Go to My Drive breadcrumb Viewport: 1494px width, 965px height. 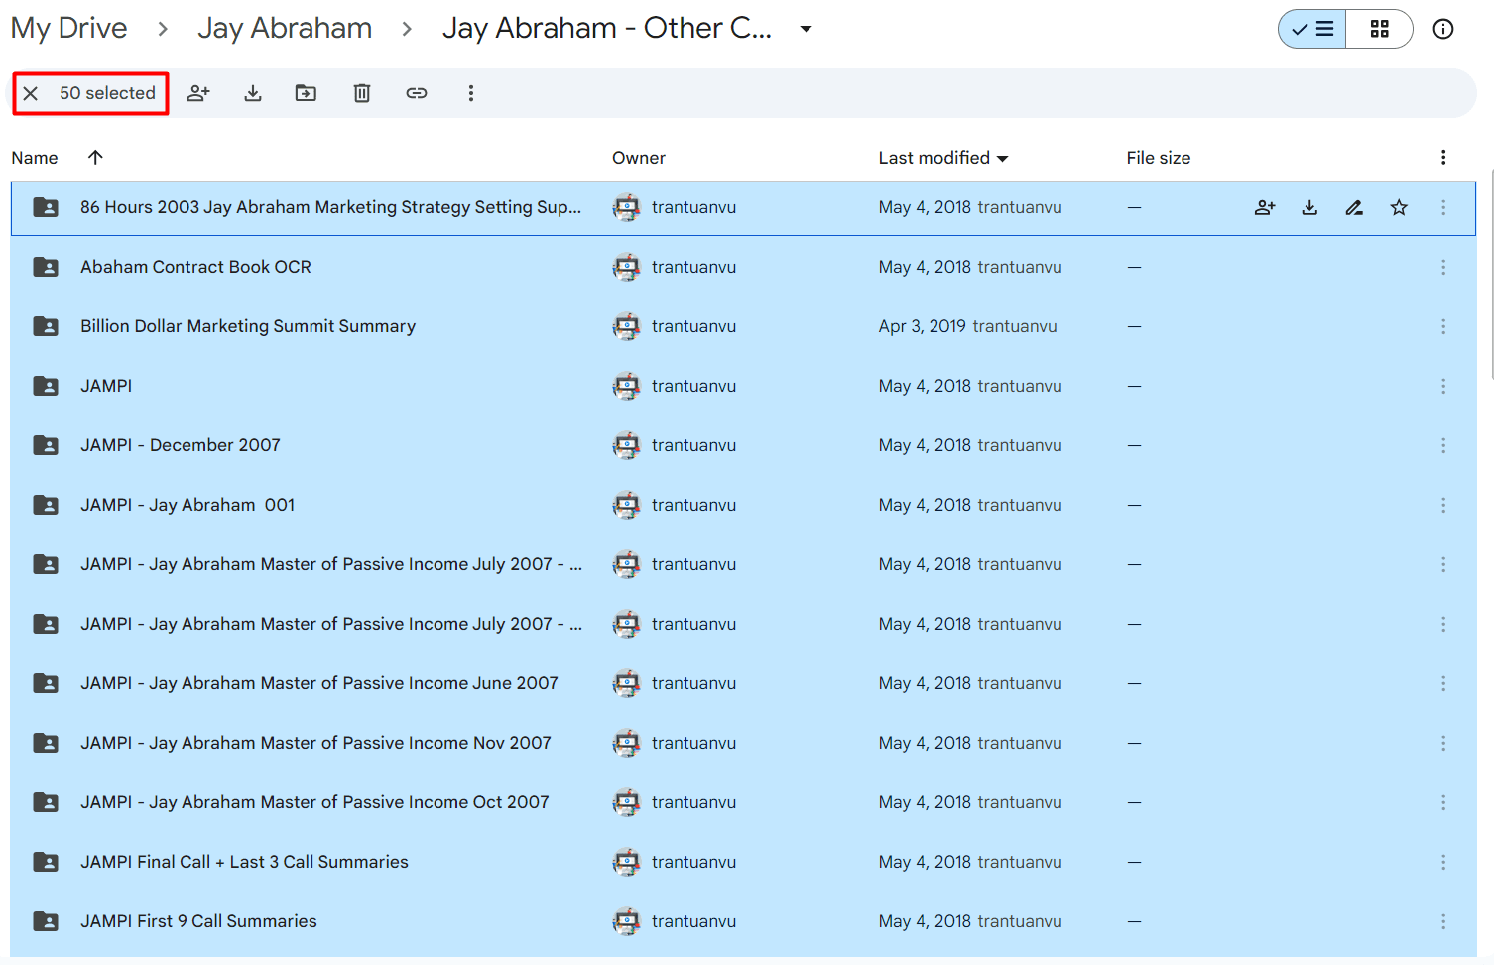click(x=69, y=28)
